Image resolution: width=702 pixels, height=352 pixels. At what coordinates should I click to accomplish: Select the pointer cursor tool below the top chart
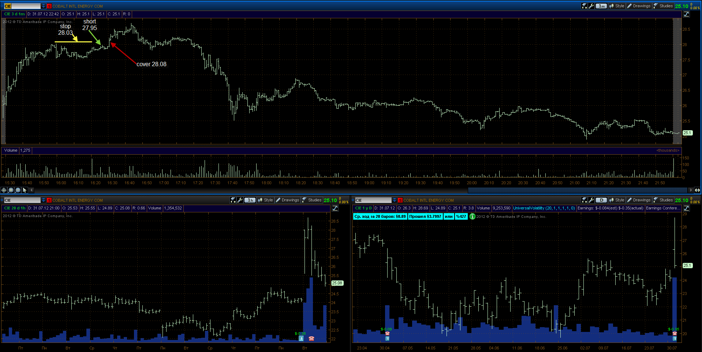point(25,190)
